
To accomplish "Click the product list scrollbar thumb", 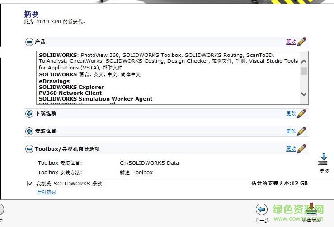I will (x=304, y=71).
